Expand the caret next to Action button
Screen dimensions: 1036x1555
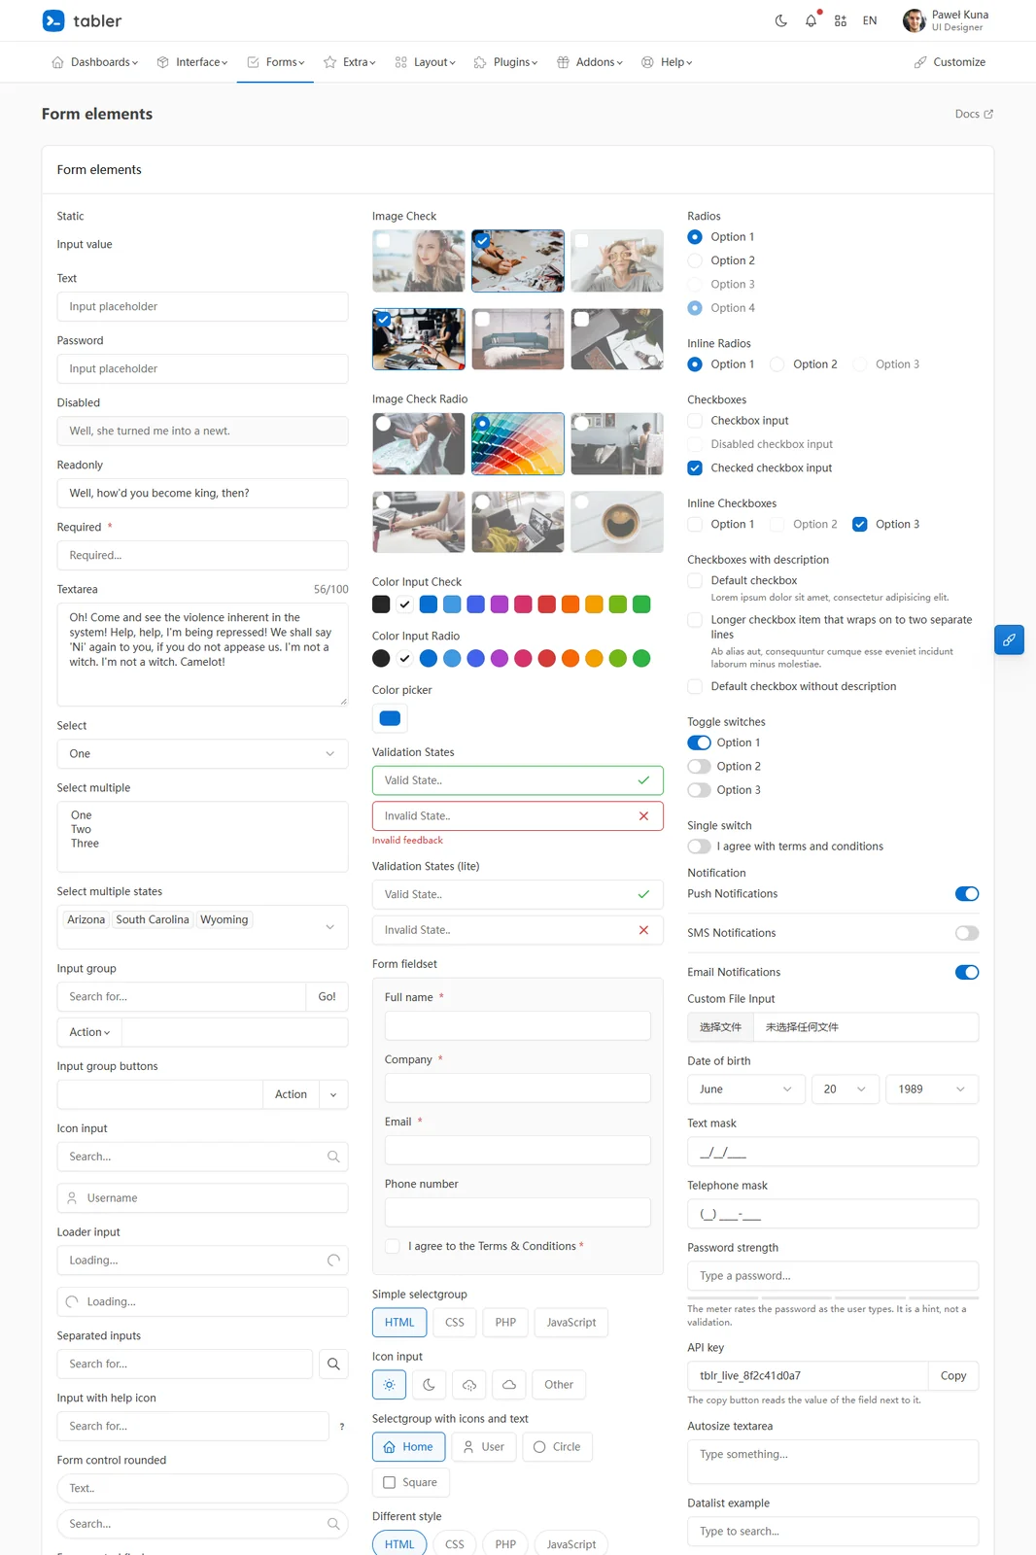[333, 1094]
